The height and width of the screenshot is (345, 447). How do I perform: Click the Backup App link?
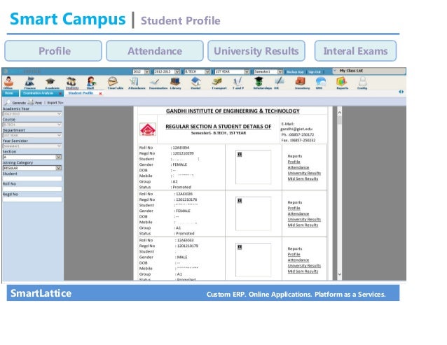(x=295, y=72)
